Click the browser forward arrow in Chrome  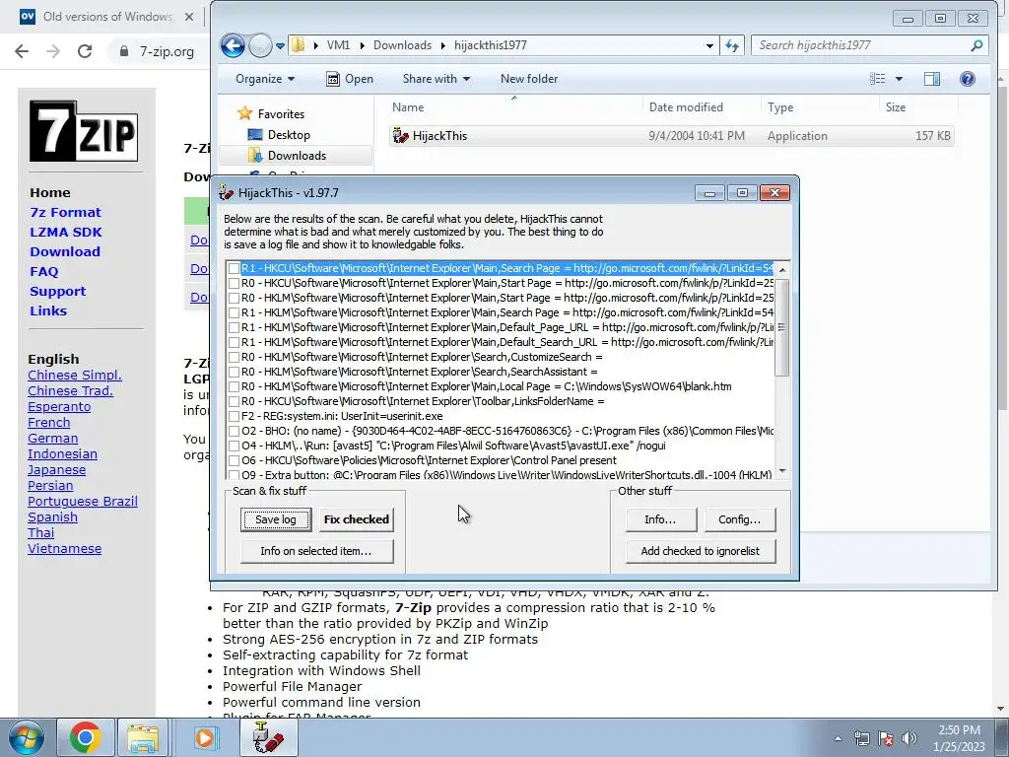[53, 51]
